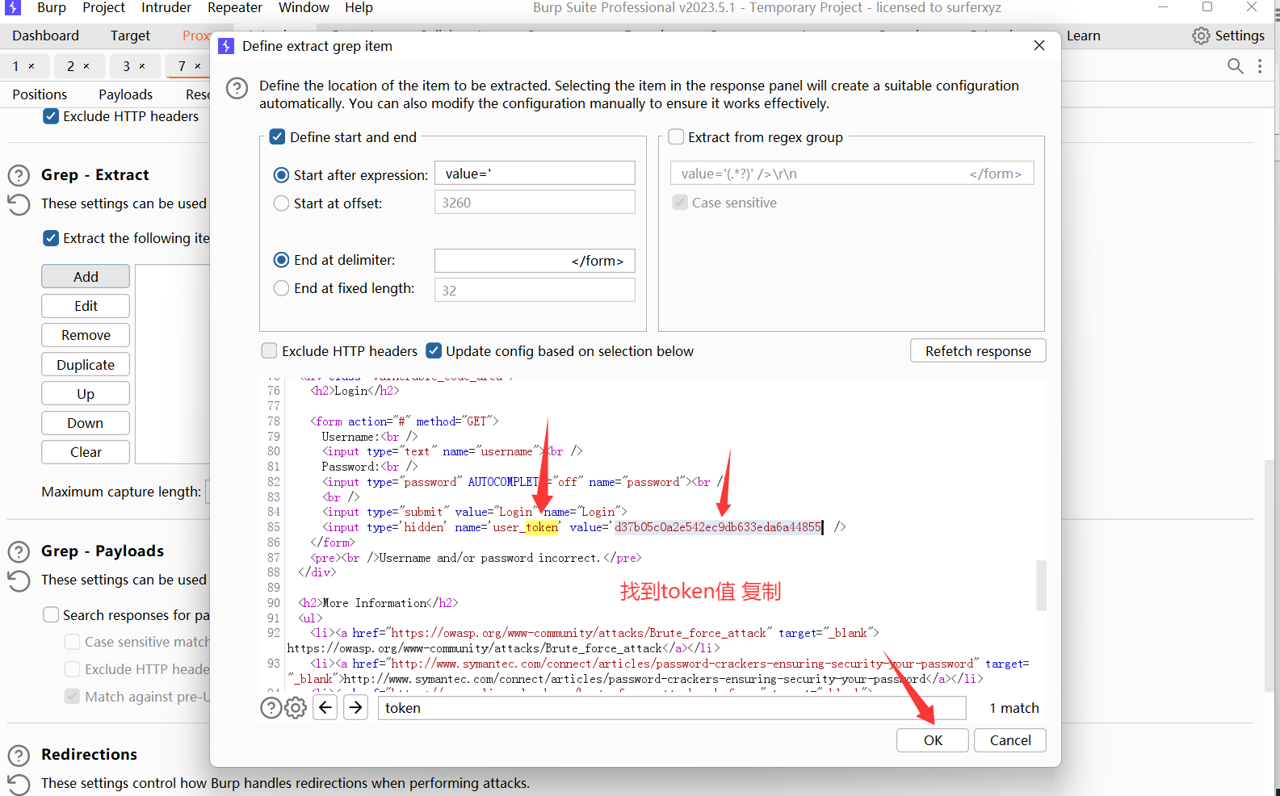Click Down button in Grep - Extract
The width and height of the screenshot is (1280, 796).
point(86,423)
